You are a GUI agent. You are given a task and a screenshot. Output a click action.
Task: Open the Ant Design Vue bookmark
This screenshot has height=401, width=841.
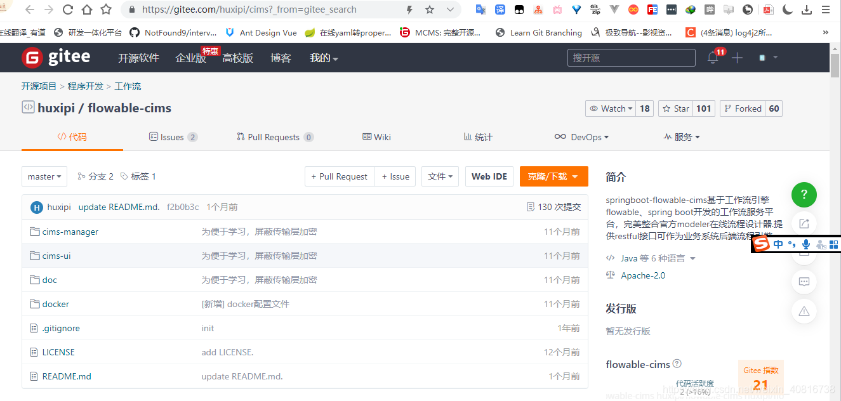[262, 32]
